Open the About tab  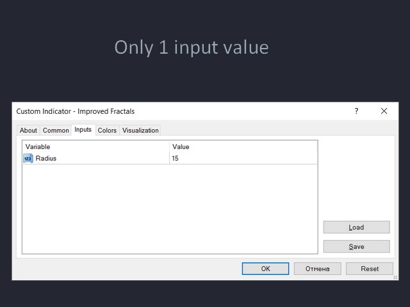coord(28,130)
